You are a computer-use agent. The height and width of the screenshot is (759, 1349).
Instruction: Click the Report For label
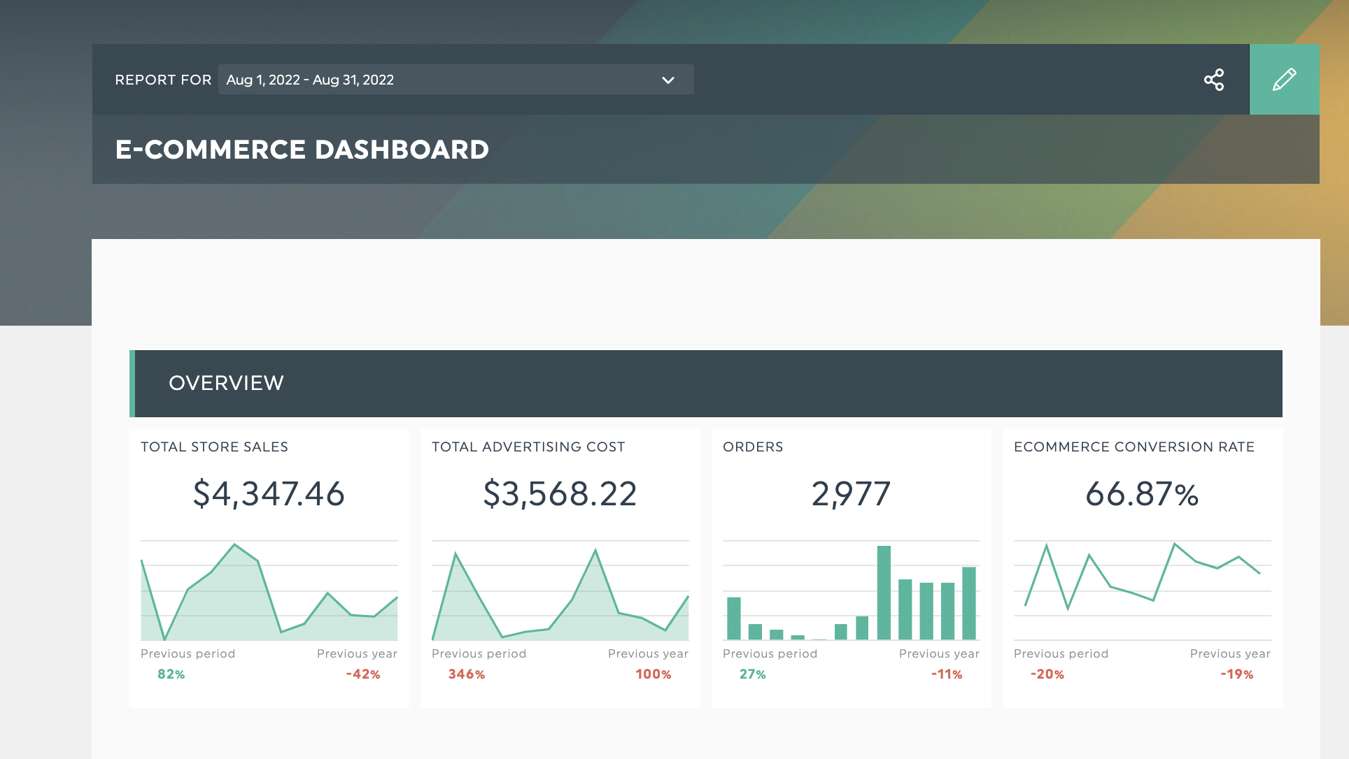point(163,80)
